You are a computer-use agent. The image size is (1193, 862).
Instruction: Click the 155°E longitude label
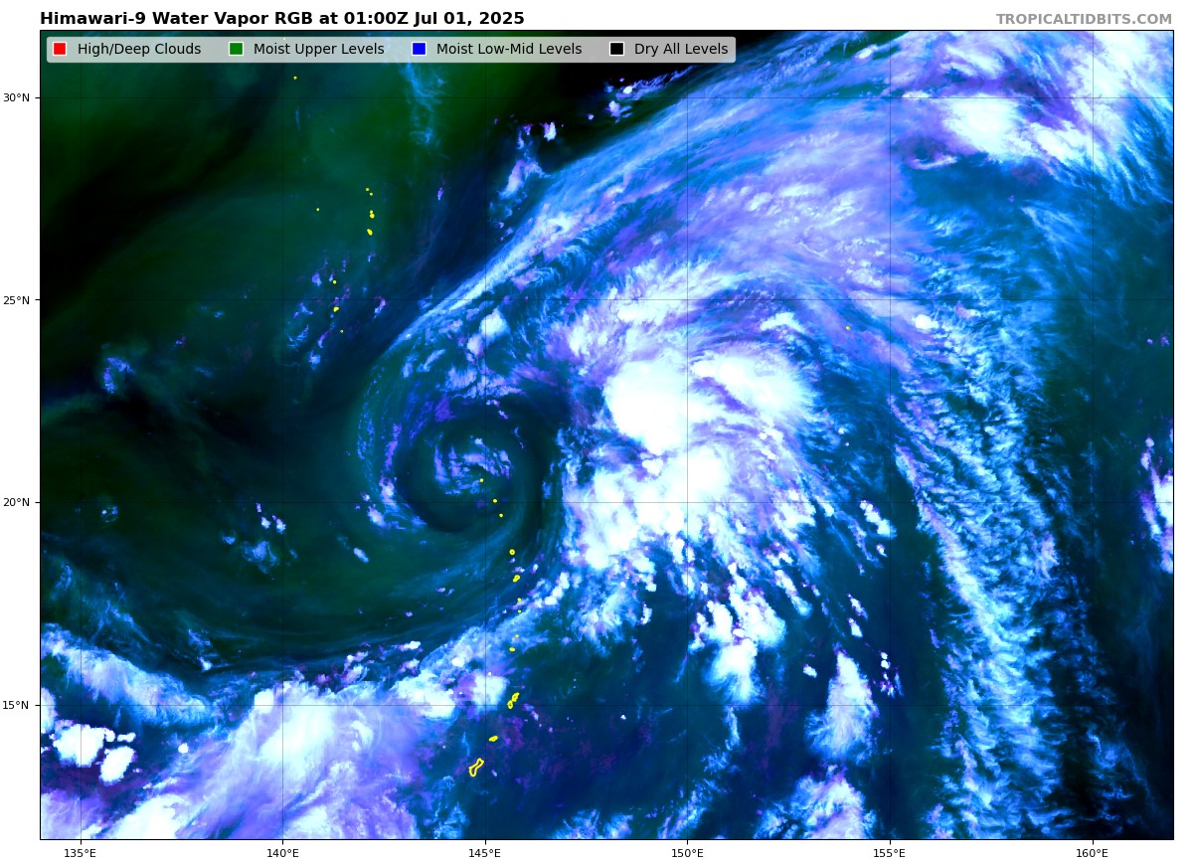click(890, 852)
